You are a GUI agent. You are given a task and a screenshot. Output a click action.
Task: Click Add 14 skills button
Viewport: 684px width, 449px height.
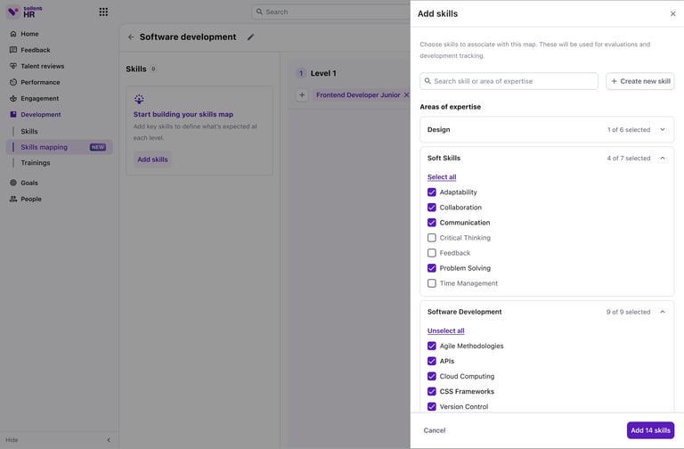650,430
